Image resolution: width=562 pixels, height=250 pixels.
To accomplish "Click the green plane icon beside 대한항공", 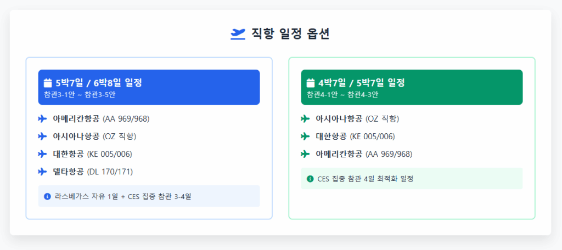I will pyautogui.click(x=305, y=137).
